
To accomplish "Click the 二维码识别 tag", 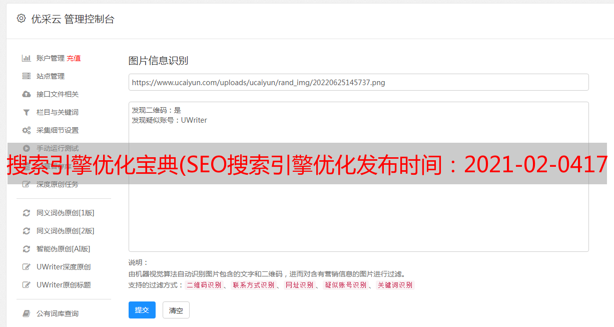I will pos(204,285).
